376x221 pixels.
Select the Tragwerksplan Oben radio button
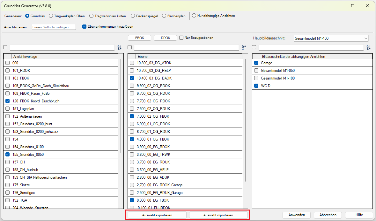pyautogui.click(x=51, y=16)
